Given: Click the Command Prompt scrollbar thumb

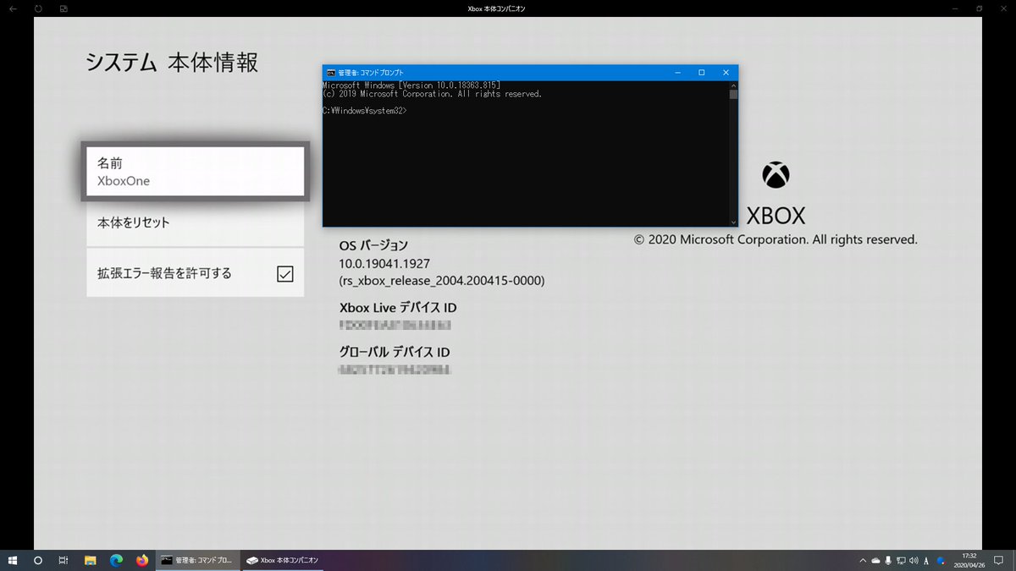Looking at the screenshot, I should click(x=733, y=94).
